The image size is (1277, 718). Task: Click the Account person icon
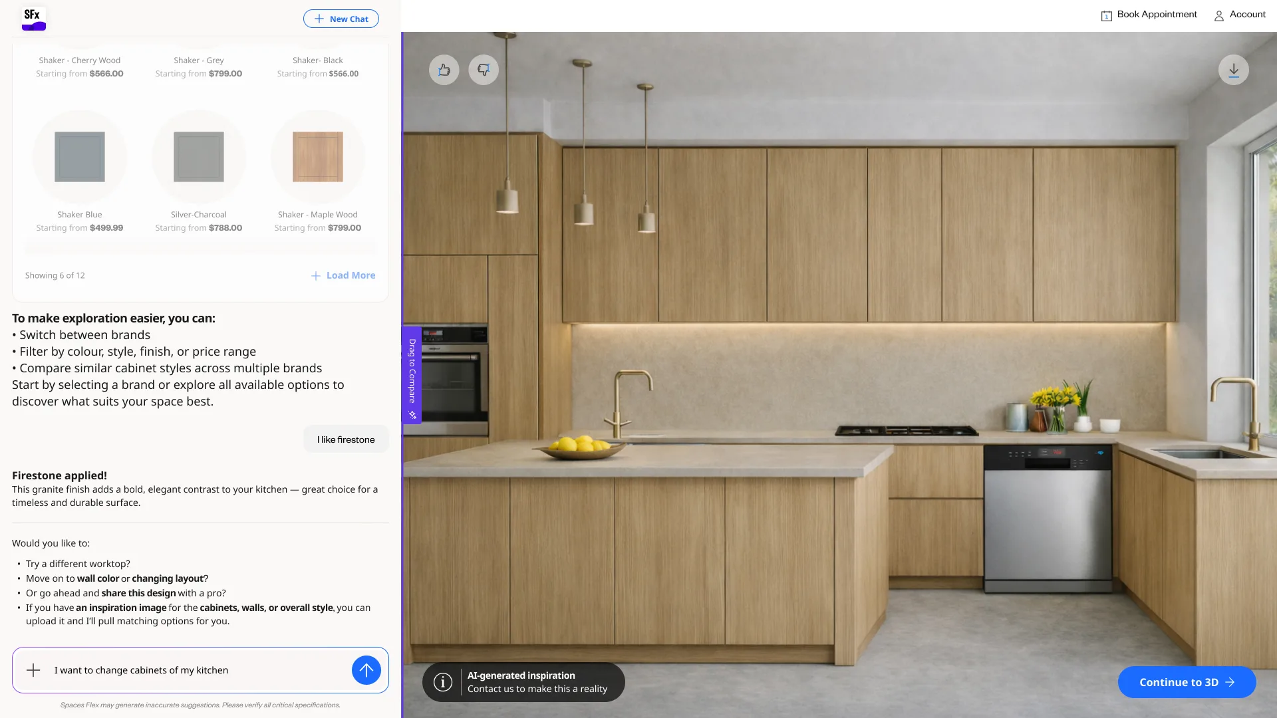(x=1219, y=15)
